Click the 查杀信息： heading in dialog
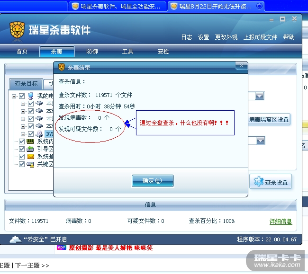 tap(72, 81)
